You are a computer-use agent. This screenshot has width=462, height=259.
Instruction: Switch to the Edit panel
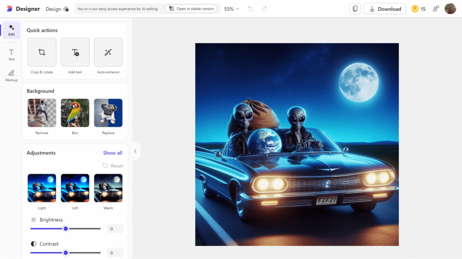click(x=11, y=30)
